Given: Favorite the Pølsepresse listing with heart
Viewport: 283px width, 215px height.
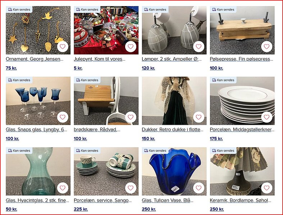Looking at the screenshot, I should 267,47.
